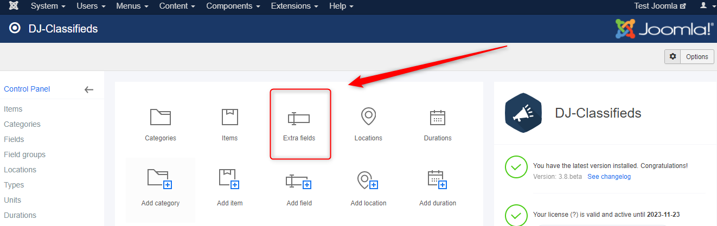The height and width of the screenshot is (226, 717).
Task: Go to Types in the sidebar
Action: tap(14, 185)
